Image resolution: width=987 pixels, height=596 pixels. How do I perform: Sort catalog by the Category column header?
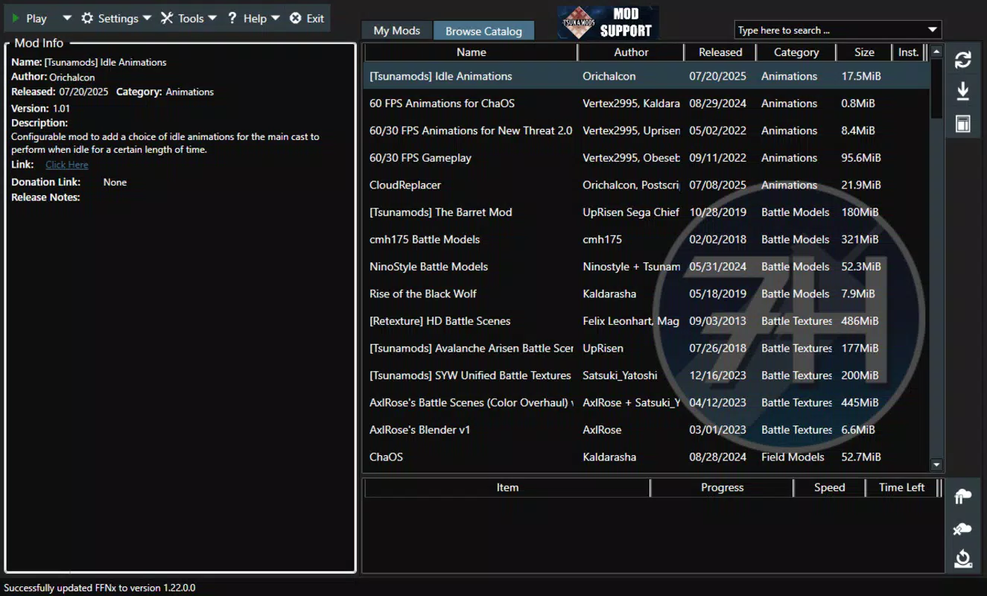[796, 52]
